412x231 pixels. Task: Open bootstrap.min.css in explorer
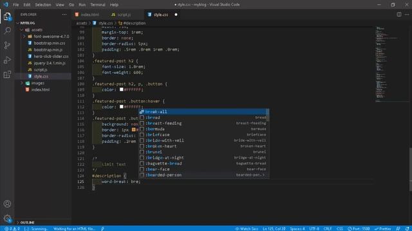coord(50,43)
